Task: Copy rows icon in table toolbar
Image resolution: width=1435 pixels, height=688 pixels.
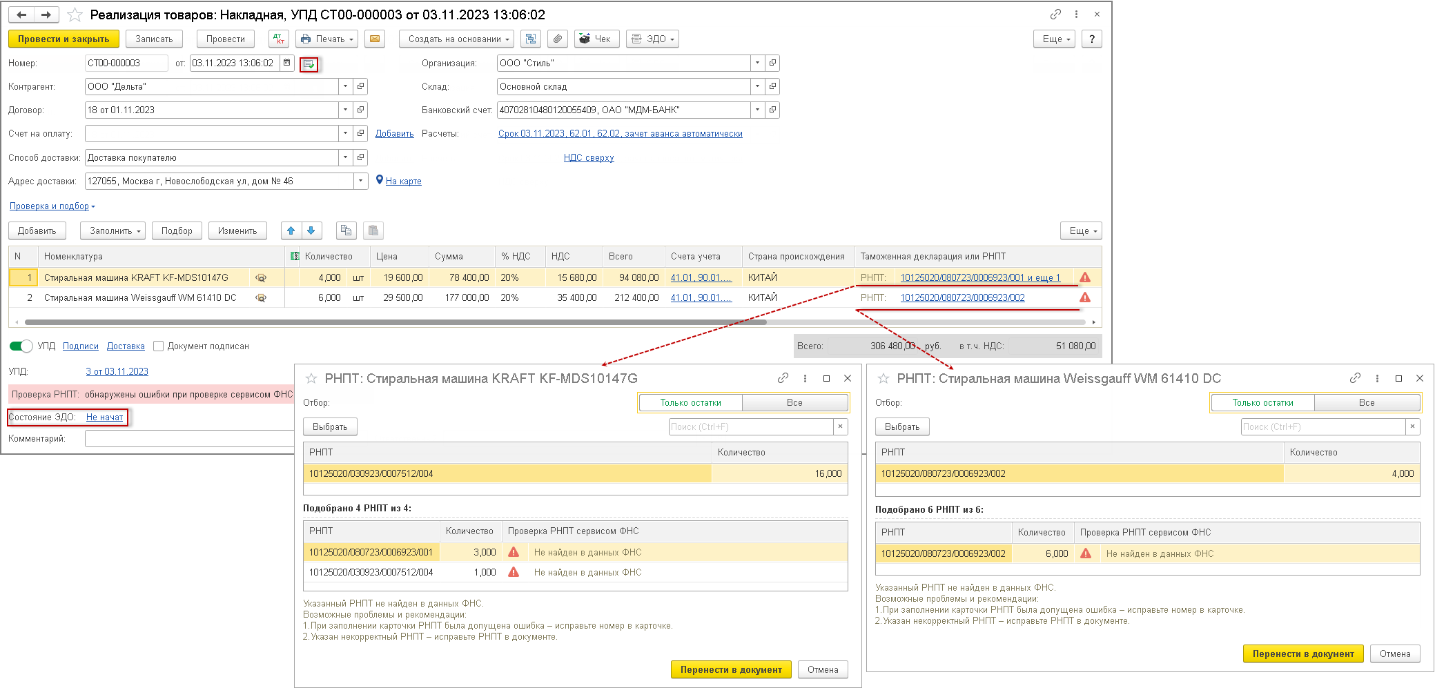Action: [346, 230]
